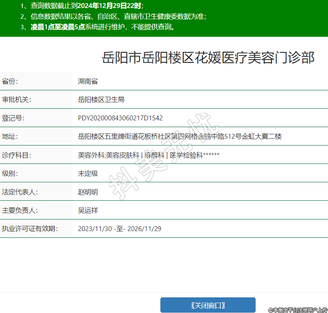Click the 审批机关 field label
This screenshot has height=313, width=328.
tap(16, 100)
